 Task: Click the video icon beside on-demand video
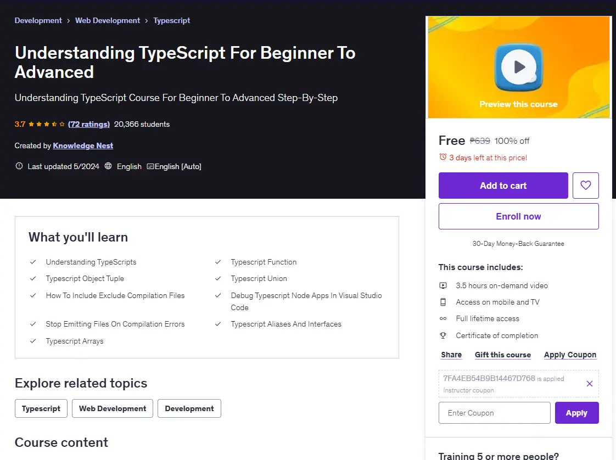click(443, 285)
